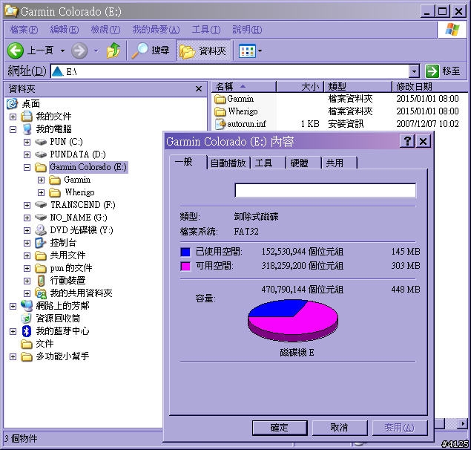Open the views dropdown arrow
This screenshot has height=450, width=471.
tap(260, 50)
